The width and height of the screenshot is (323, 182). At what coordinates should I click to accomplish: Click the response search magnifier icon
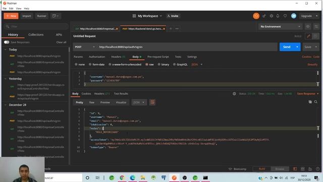(x=316, y=102)
